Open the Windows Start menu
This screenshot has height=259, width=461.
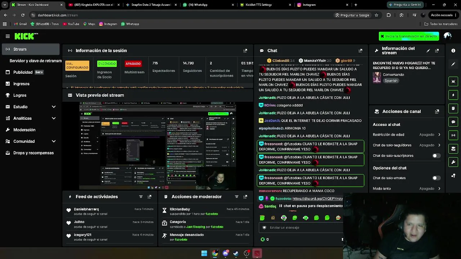[204, 254]
